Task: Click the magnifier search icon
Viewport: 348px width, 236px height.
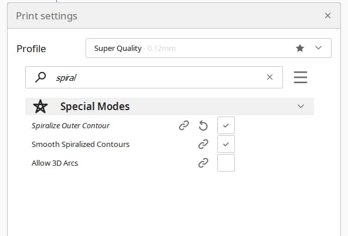Action: pyautogui.click(x=40, y=77)
